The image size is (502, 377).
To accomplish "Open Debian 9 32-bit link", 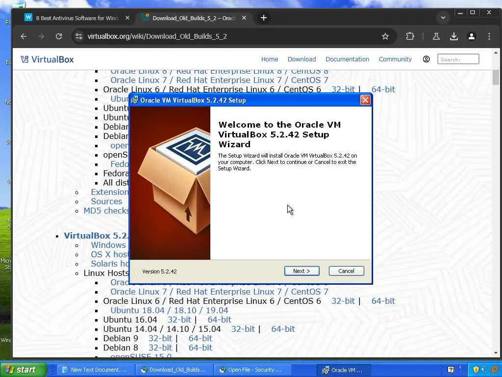I will pos(160,338).
